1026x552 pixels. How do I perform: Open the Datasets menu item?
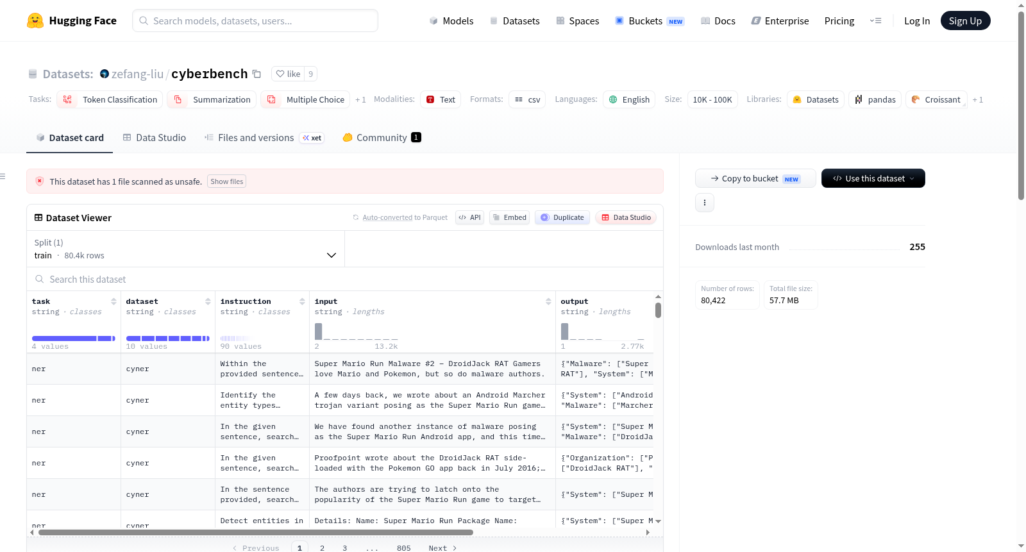point(515,21)
